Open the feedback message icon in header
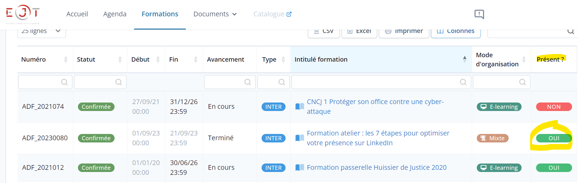Image resolution: width=585 pixels, height=183 pixels. pos(479,14)
